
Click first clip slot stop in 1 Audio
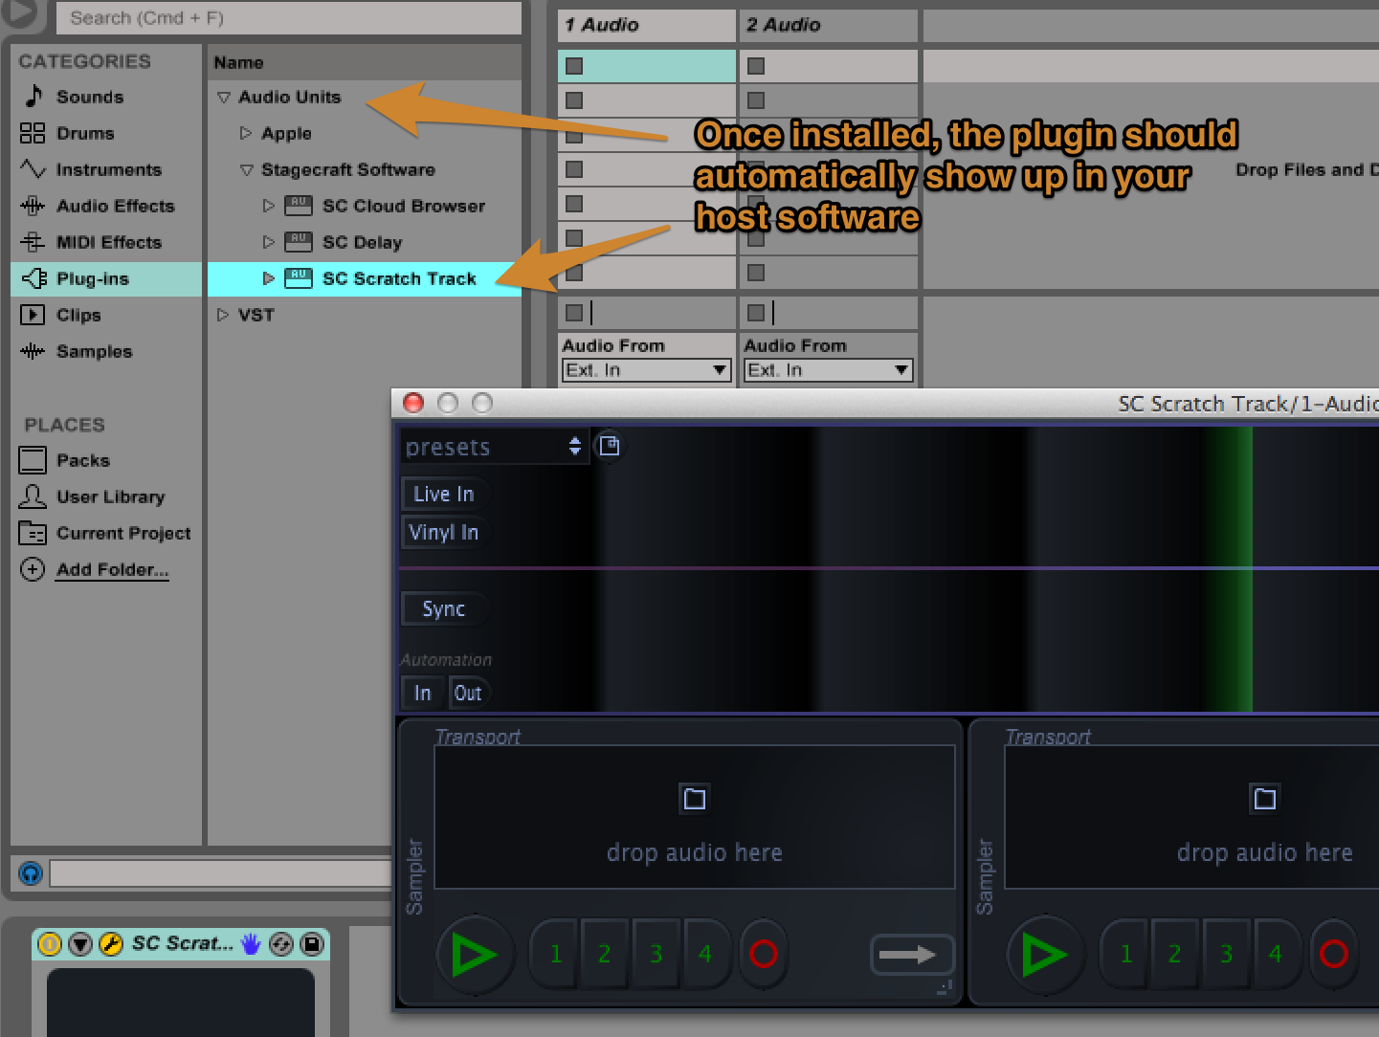(574, 66)
